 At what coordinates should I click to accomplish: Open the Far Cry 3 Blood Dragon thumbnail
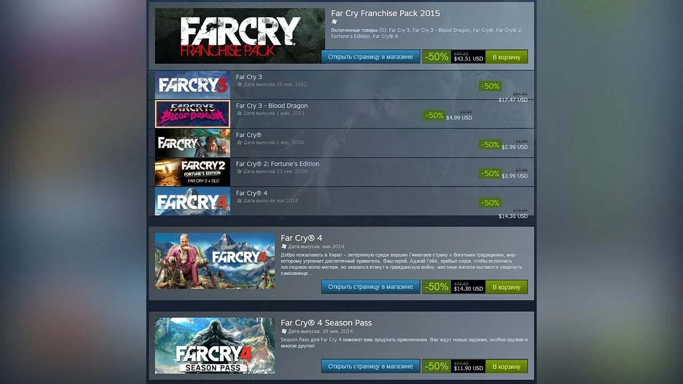[192, 114]
